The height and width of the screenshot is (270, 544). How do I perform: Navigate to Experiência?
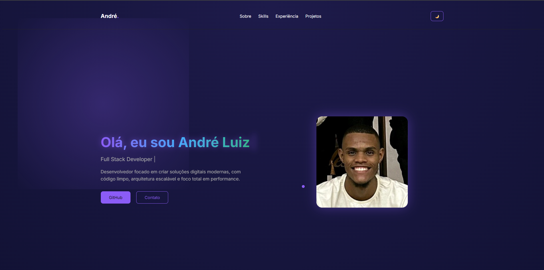coord(287,16)
